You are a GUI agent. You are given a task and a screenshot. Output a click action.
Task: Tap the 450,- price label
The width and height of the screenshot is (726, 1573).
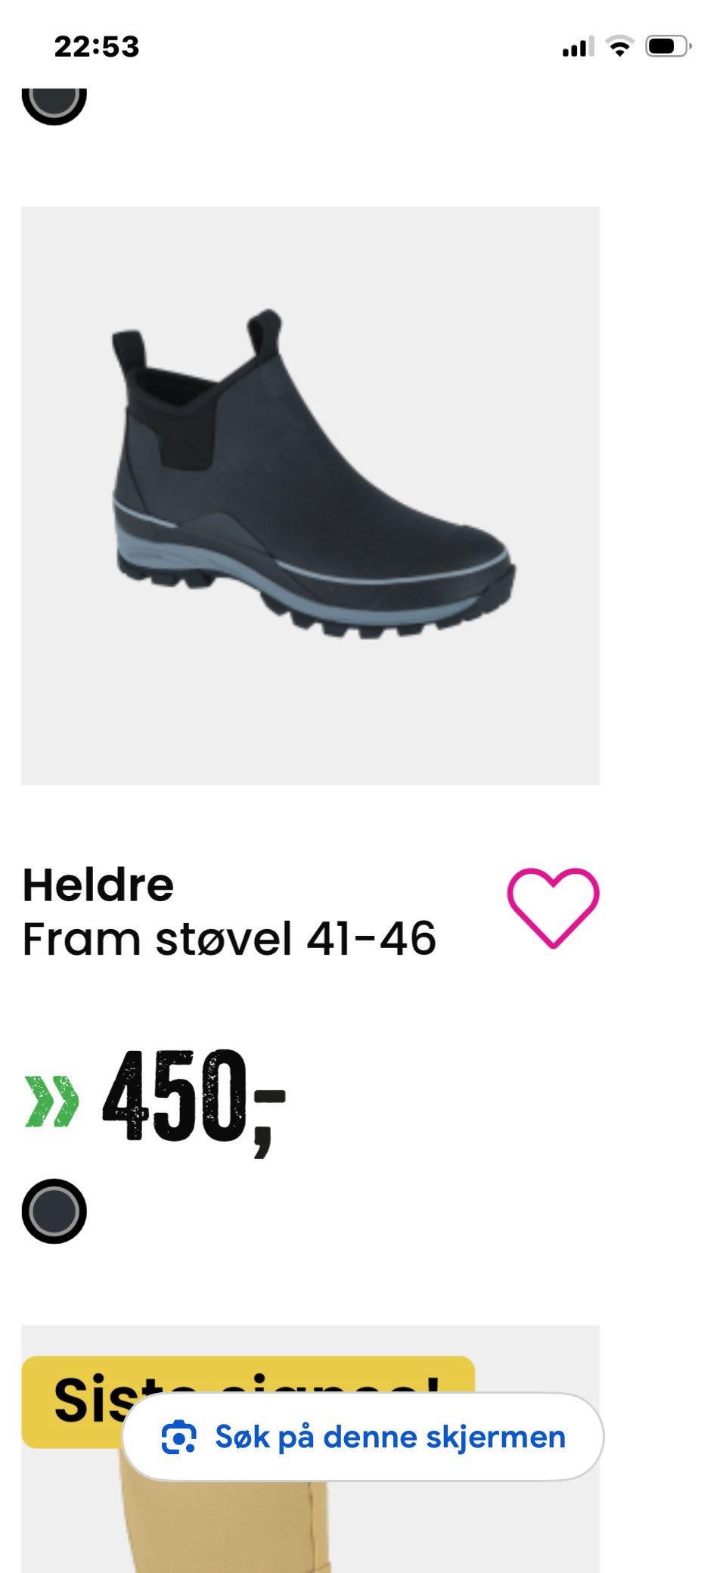point(194,1101)
